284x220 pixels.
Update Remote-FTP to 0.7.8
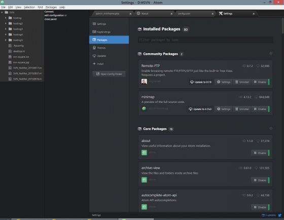201,82
